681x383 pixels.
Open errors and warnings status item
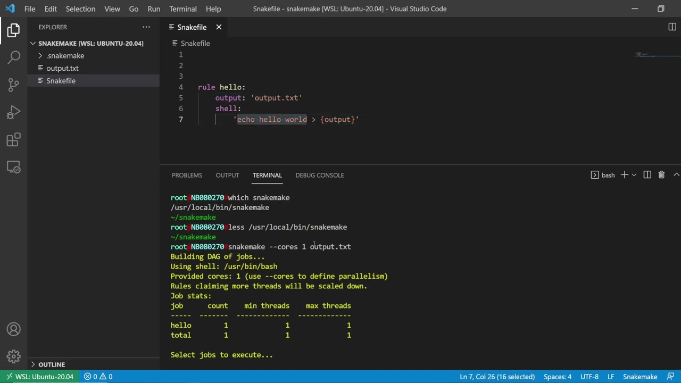click(x=98, y=377)
